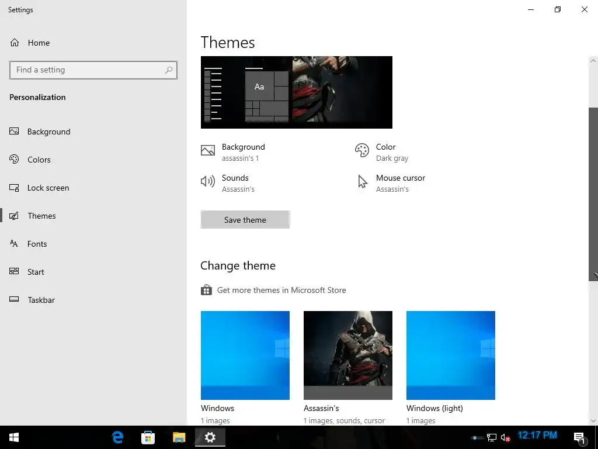Image resolution: width=598 pixels, height=449 pixels.
Task: Click the Mouse cursor arrow icon
Action: tap(363, 181)
